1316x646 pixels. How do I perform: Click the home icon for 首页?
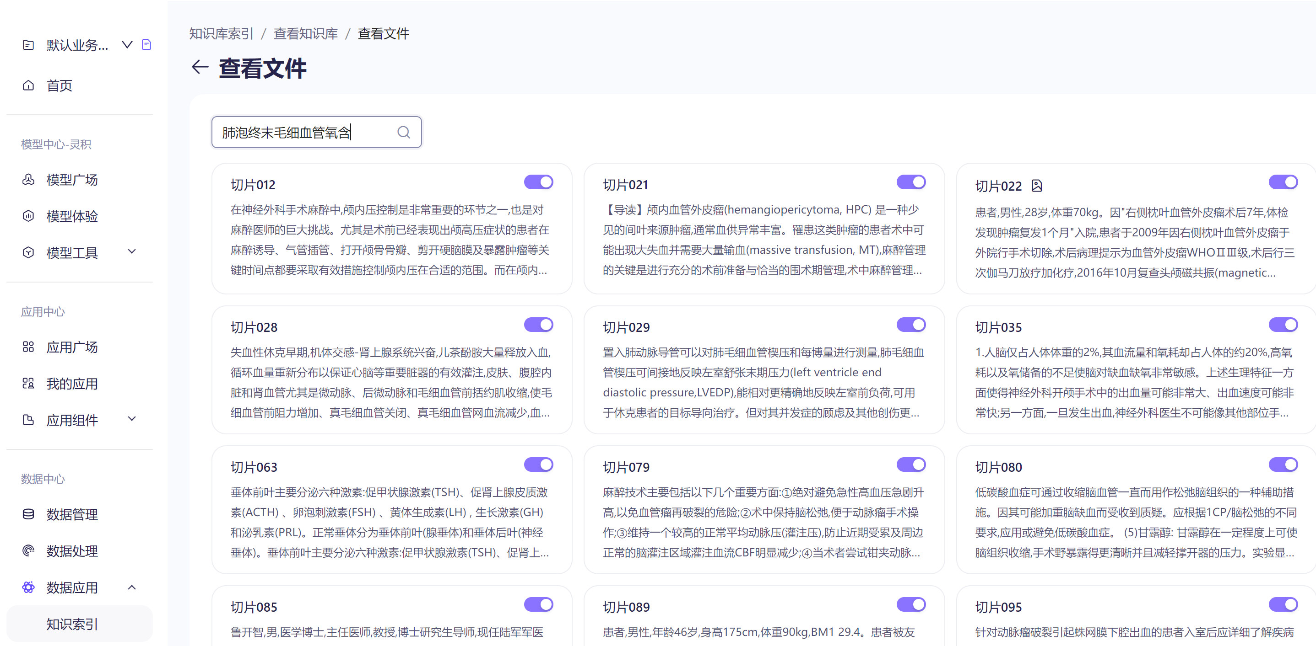[x=28, y=85]
